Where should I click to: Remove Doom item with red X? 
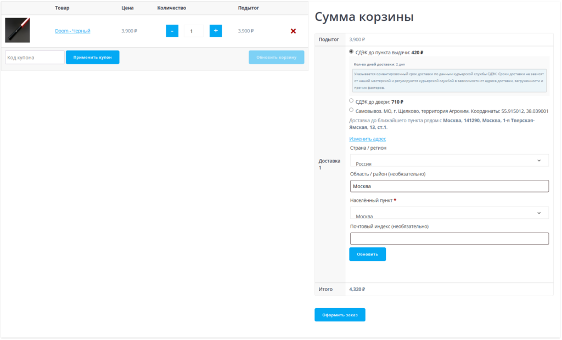pyautogui.click(x=293, y=31)
